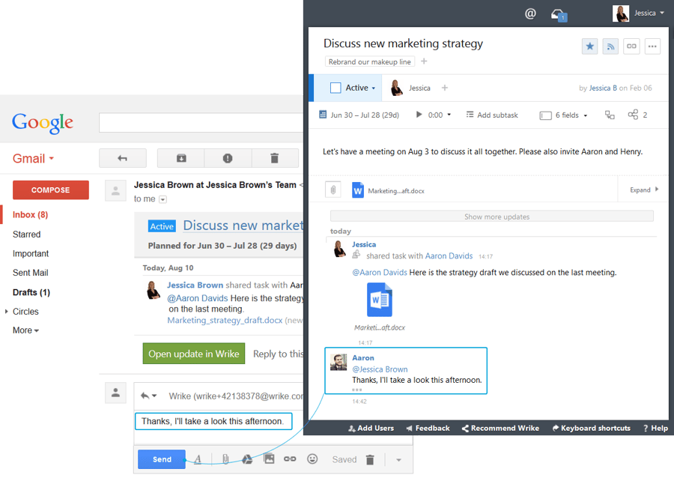Click the Rebrand our makeup line tag
Viewport: 674px width, 478px height.
coord(370,61)
